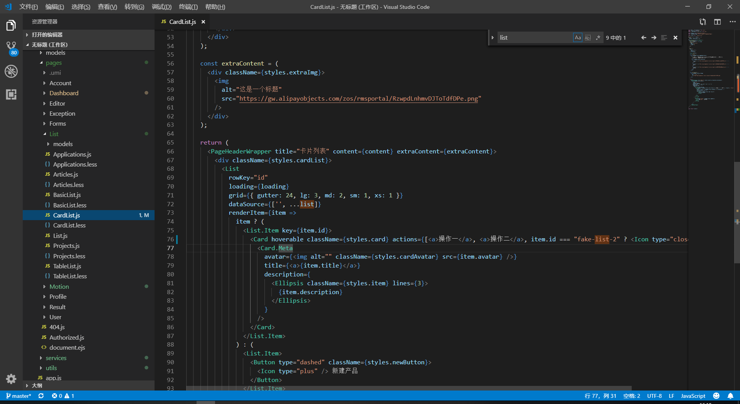Enable regular expression search in find widget
740x404 pixels.
coord(598,38)
